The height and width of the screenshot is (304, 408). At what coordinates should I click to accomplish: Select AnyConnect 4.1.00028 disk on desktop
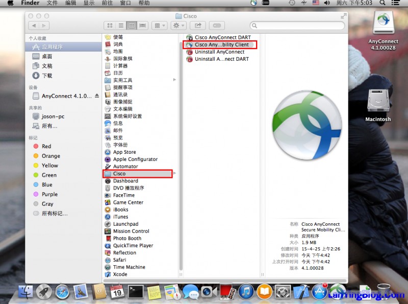click(x=384, y=31)
